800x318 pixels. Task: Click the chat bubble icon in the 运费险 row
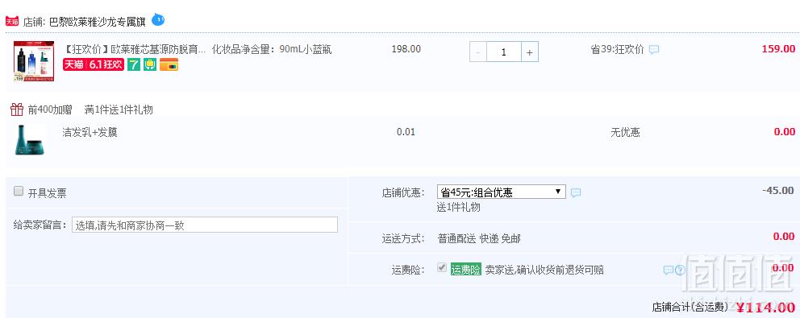(x=668, y=270)
